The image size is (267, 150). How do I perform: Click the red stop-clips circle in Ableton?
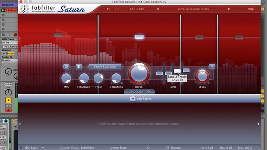pyautogui.click(x=15, y=34)
